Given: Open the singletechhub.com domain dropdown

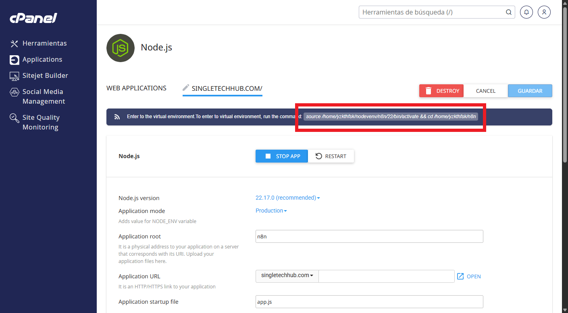Looking at the screenshot, I should pyautogui.click(x=287, y=275).
